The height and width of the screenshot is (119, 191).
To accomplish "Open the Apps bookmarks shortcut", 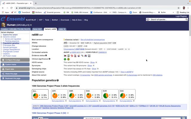I will click(x=5, y=12).
